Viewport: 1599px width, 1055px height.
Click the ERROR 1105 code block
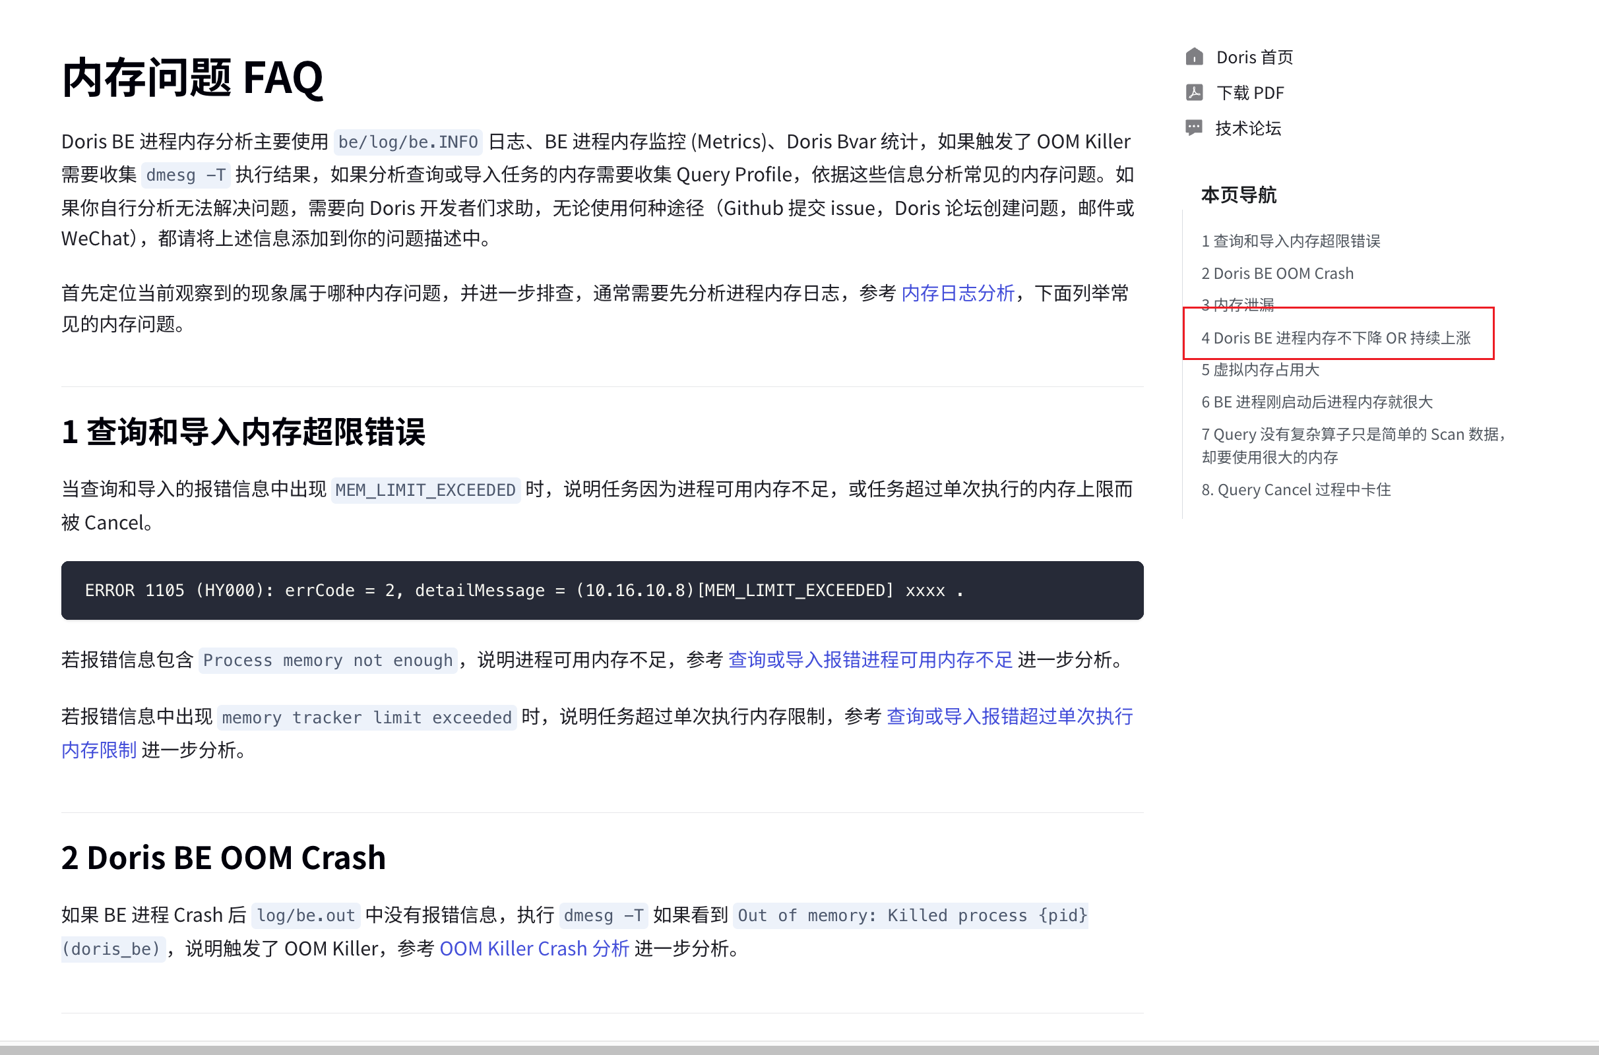pyautogui.click(x=602, y=590)
